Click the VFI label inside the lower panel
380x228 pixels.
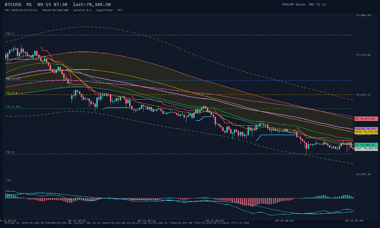click(x=9, y=180)
